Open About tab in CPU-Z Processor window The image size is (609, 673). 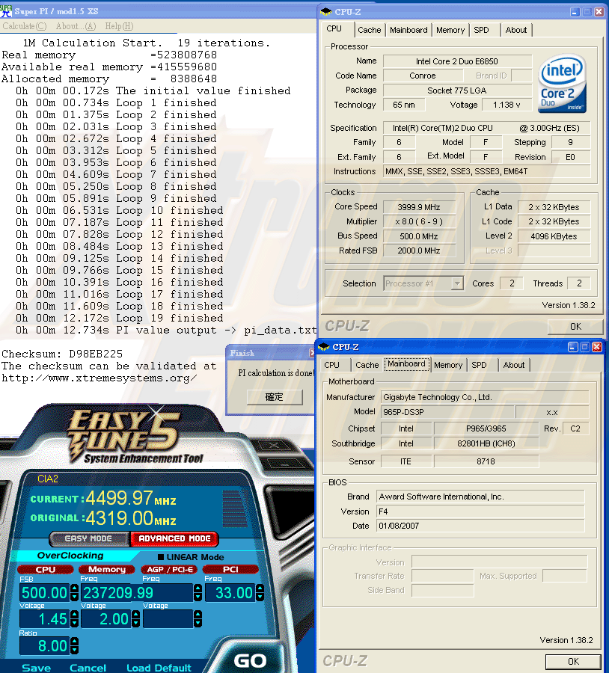pyautogui.click(x=515, y=30)
